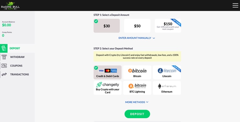This screenshot has width=240, height=122.
Task: Expand Enter Amount Manually
Action: [x=137, y=38]
